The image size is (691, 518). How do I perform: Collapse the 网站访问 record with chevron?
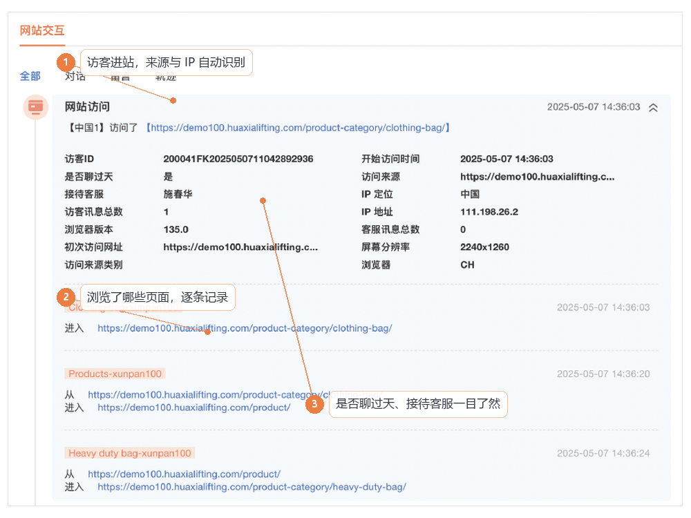click(x=653, y=108)
